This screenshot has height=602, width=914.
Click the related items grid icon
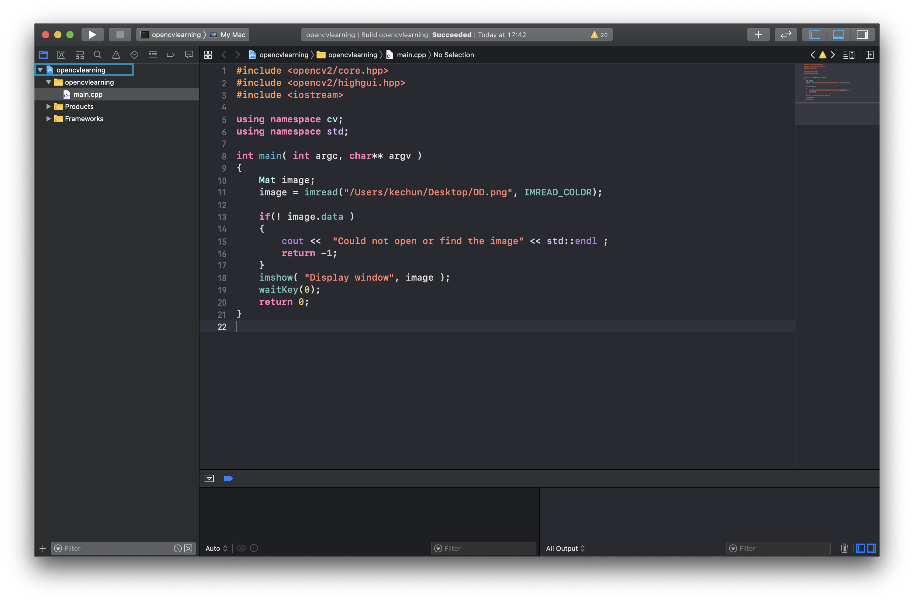208,54
